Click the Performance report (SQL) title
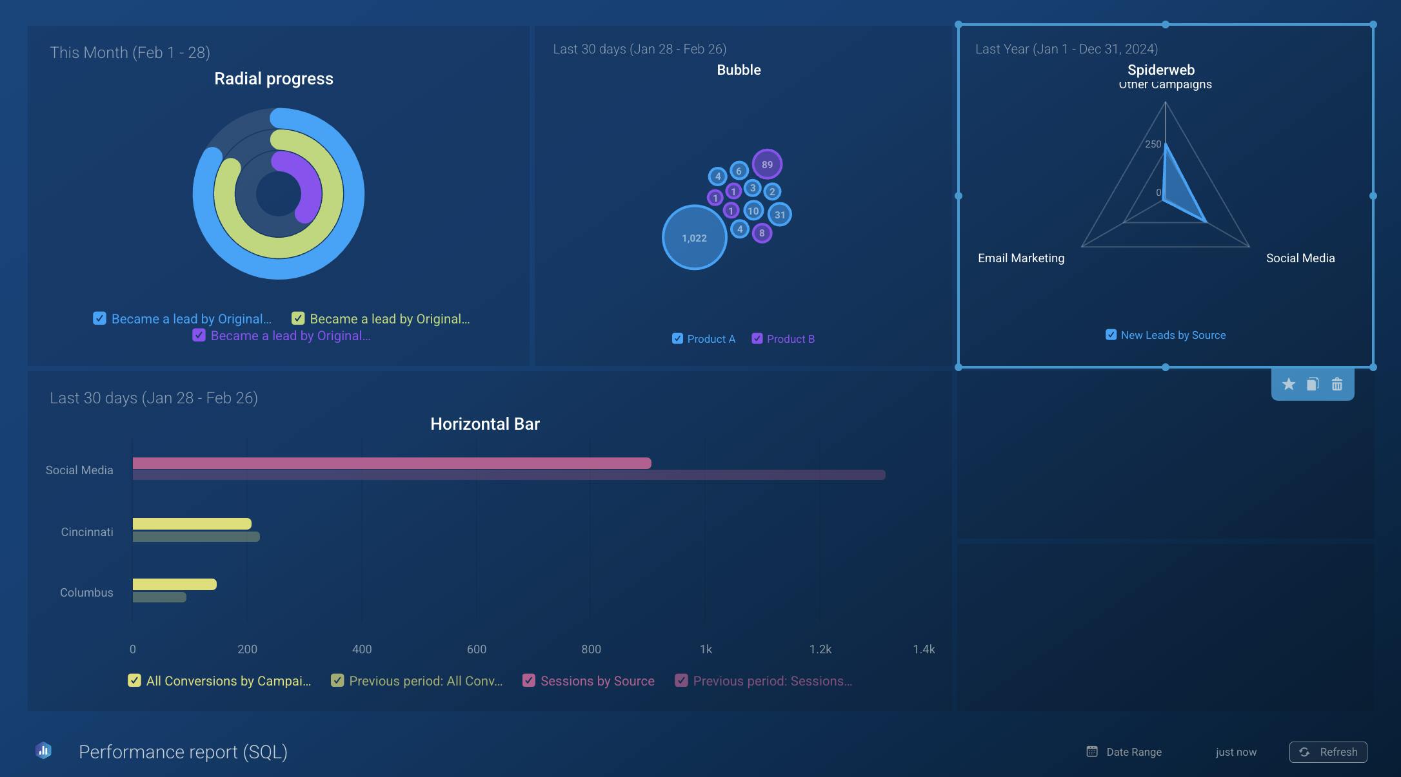1401x777 pixels. coord(183,752)
